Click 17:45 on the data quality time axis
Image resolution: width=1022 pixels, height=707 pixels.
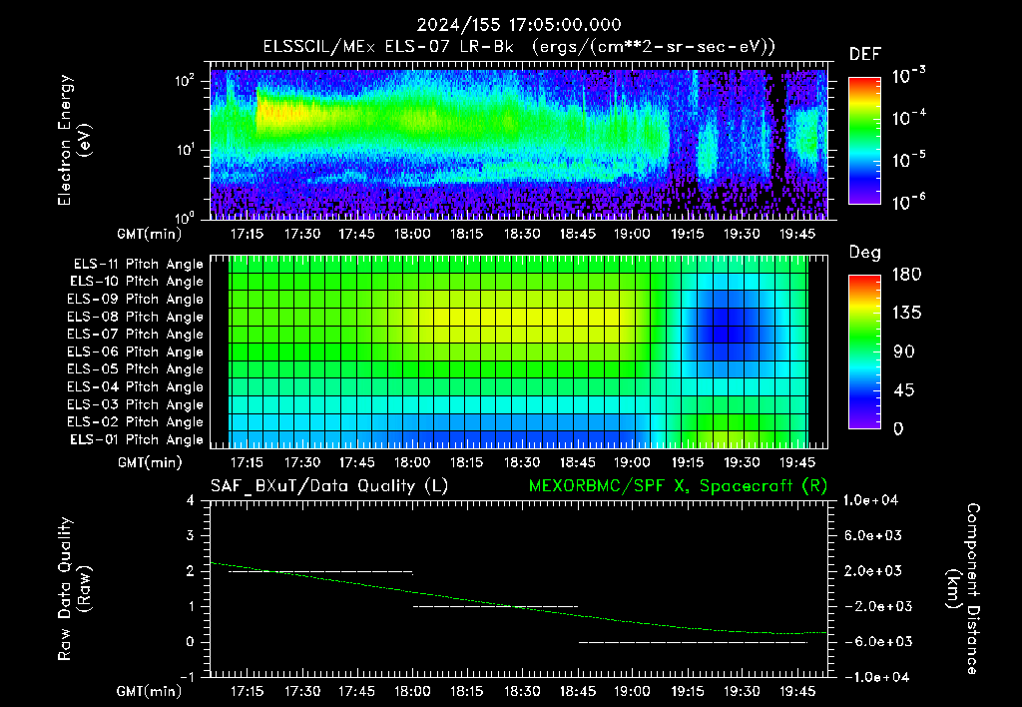pos(357,691)
